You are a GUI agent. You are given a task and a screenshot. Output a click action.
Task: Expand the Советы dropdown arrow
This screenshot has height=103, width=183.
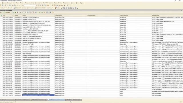tap(61, 8)
